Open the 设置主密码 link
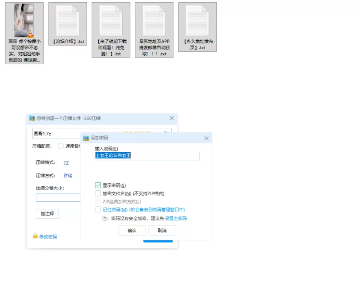 pyautogui.click(x=176, y=218)
